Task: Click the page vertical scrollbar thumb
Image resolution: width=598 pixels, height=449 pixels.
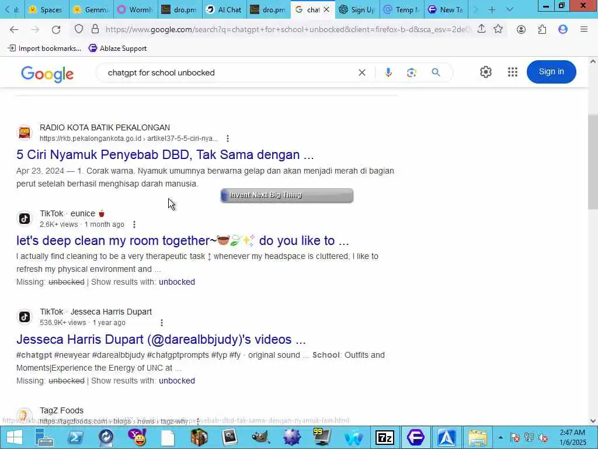Action: pyautogui.click(x=593, y=161)
